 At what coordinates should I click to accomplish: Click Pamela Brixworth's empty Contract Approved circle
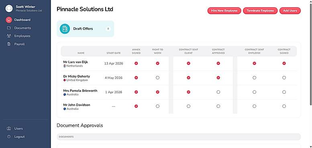(218, 92)
